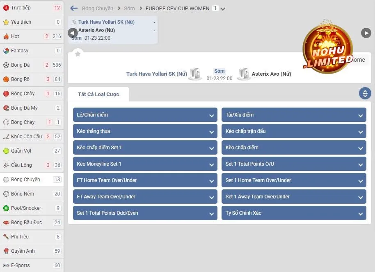Viewport: 375px width, 272px height.
Task: Click the blue back arrow icon
Action: 74,8
